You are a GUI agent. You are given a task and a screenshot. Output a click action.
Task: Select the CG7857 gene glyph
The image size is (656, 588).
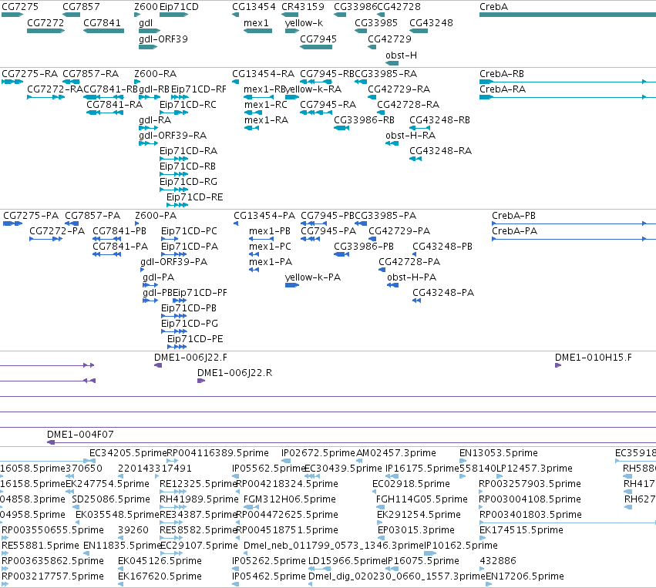pyautogui.click(x=71, y=15)
